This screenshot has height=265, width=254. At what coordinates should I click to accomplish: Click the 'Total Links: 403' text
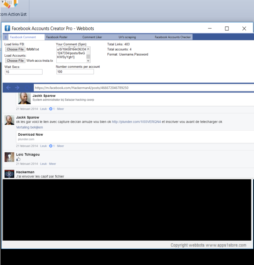click(118, 44)
